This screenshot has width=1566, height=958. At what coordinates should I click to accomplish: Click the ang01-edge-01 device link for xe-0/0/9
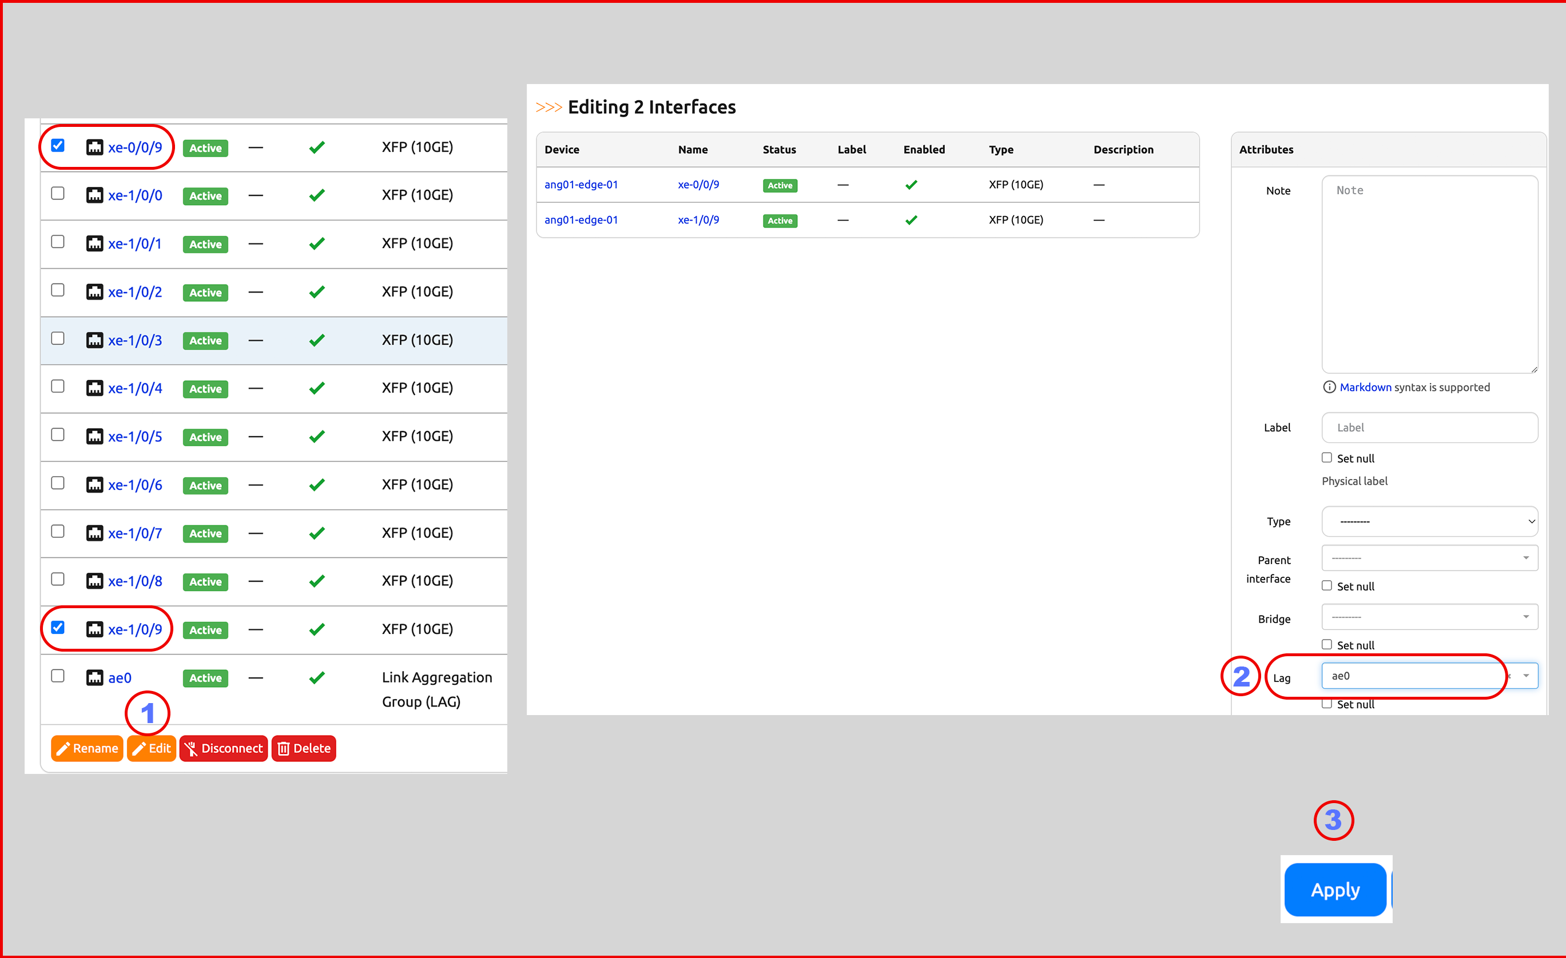point(579,183)
